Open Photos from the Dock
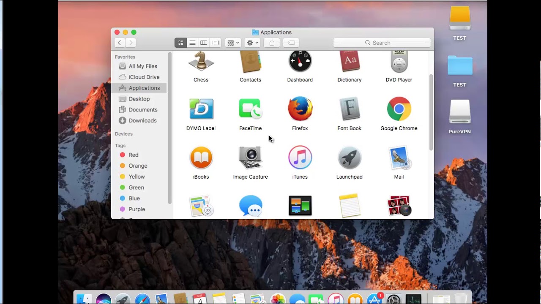 pos(278,299)
